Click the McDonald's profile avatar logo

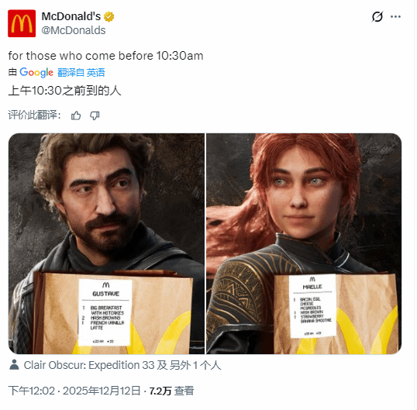pyautogui.click(x=22, y=23)
